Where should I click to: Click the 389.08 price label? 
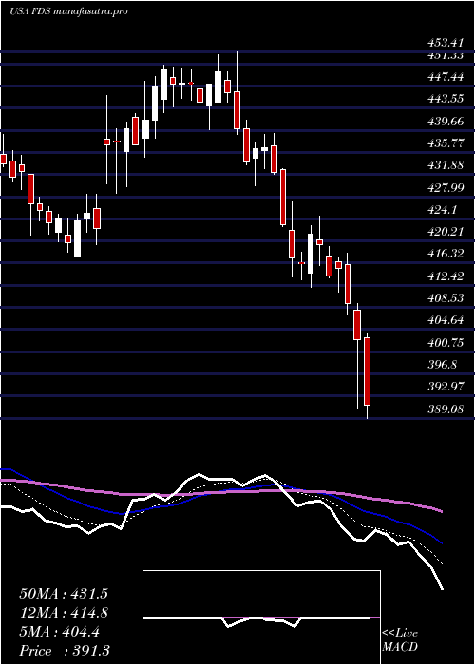(447, 409)
